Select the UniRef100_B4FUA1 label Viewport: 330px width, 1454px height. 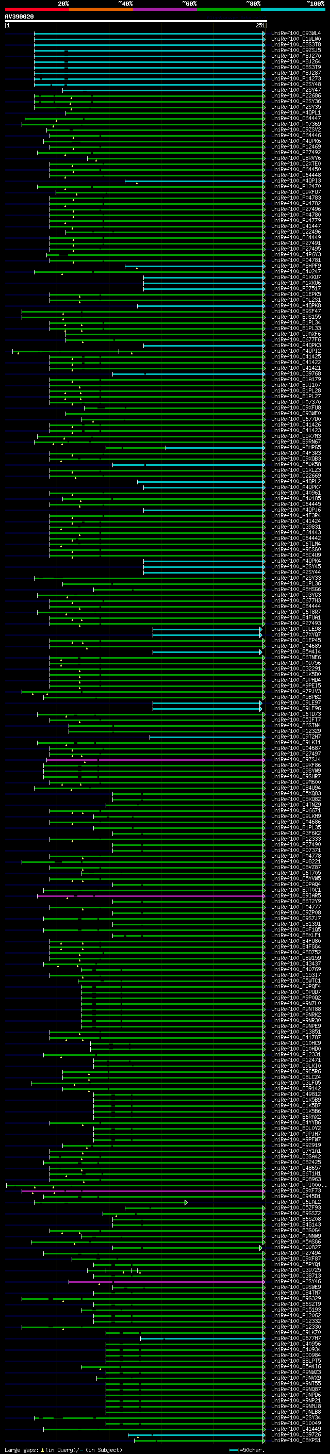[296, 618]
